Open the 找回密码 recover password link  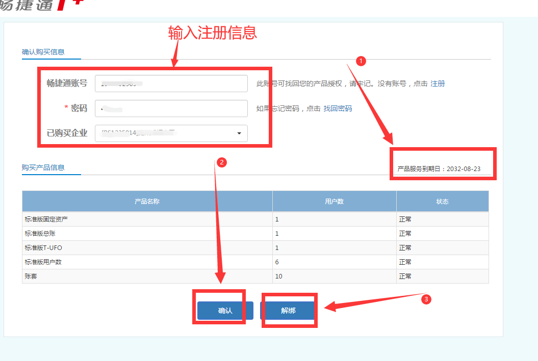(338, 108)
